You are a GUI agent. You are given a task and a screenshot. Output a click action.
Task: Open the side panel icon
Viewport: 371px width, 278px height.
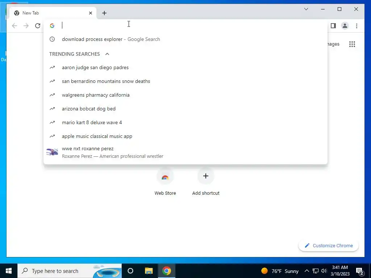[333, 26]
